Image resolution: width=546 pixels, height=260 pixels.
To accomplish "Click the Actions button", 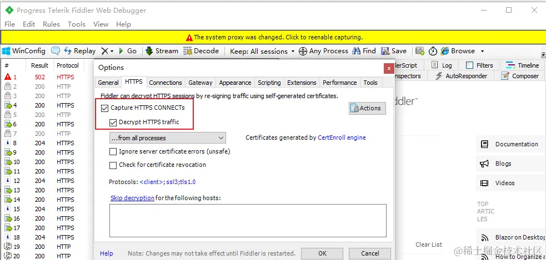I will 367,108.
